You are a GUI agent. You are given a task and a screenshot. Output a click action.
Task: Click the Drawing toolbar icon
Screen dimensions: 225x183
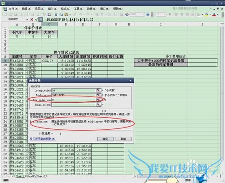[x=127, y=14]
